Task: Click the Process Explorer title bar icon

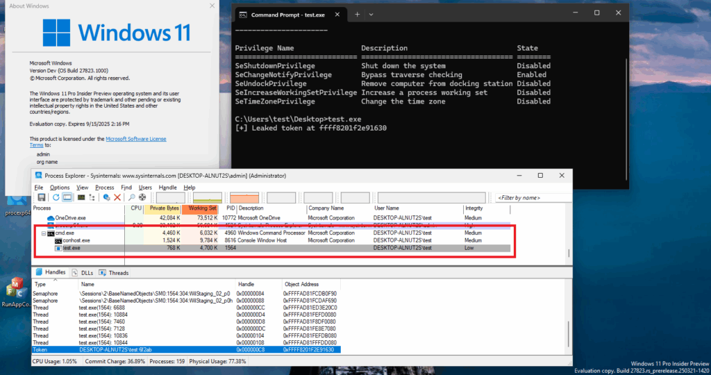Action: click(x=39, y=176)
